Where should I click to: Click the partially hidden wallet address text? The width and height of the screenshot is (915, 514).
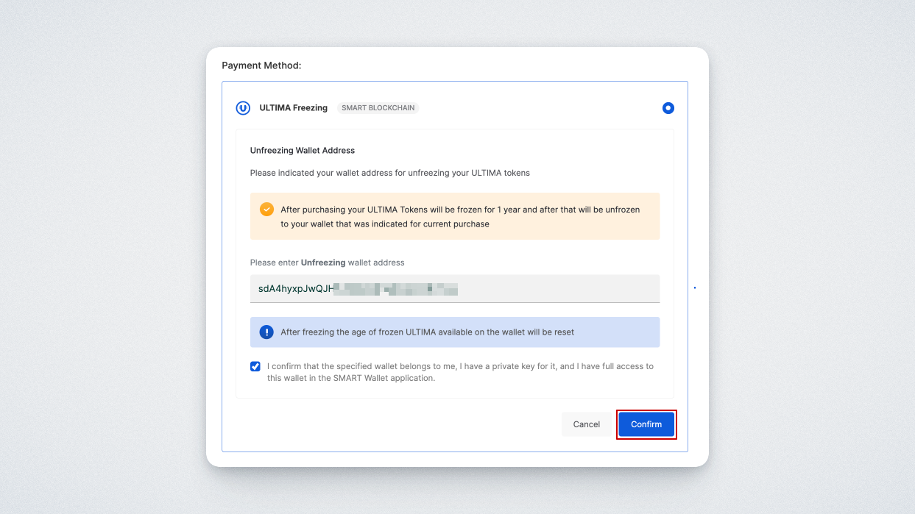358,289
